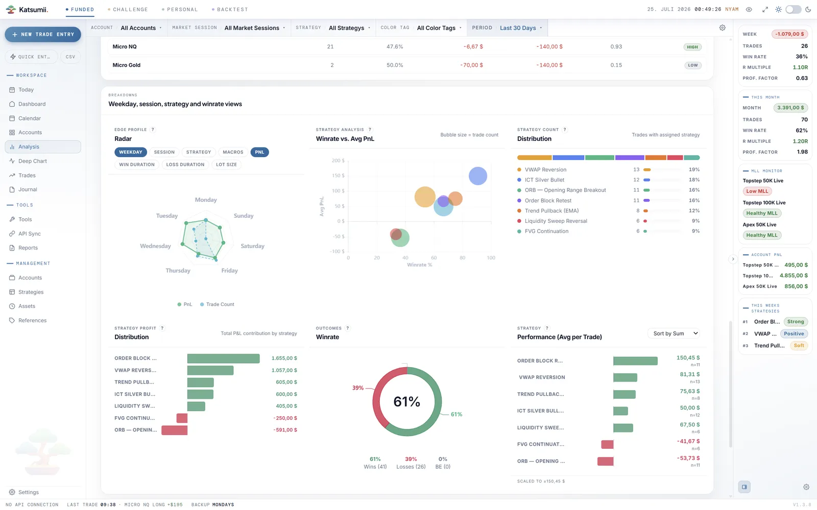Select the Funded tab
This screenshot has height=510, width=817.
click(80, 10)
